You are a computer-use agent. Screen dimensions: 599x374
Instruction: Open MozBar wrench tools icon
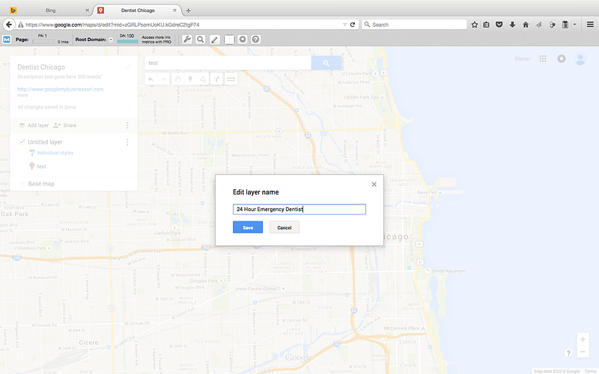[x=186, y=40]
